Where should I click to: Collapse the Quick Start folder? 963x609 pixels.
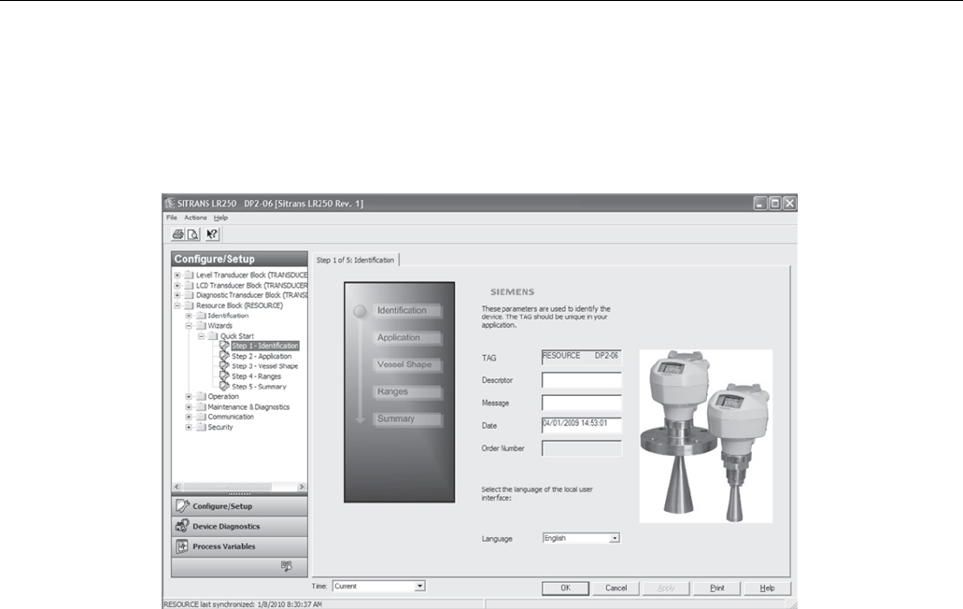point(201,336)
